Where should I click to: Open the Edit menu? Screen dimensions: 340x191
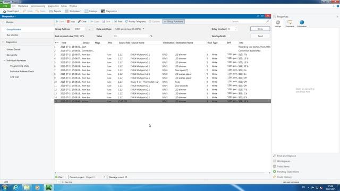tap(14, 6)
